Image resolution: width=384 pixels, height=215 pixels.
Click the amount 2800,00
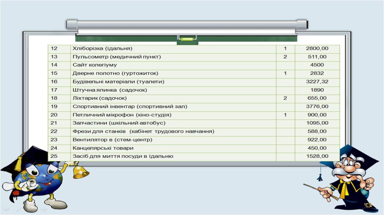click(x=317, y=48)
